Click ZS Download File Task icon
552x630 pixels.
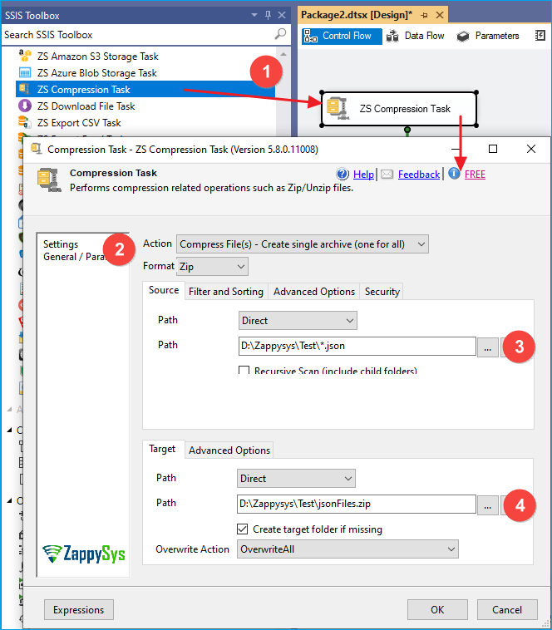click(25, 106)
